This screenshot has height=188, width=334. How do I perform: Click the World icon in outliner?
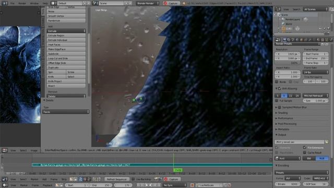(x=283, y=23)
